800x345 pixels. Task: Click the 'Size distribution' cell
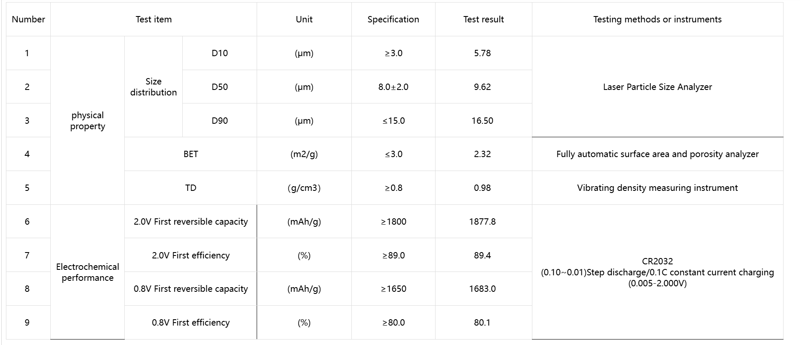coord(153,87)
